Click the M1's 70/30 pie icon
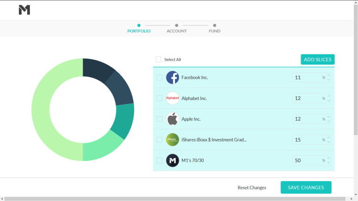The width and height of the screenshot is (358, 201). [x=172, y=160]
